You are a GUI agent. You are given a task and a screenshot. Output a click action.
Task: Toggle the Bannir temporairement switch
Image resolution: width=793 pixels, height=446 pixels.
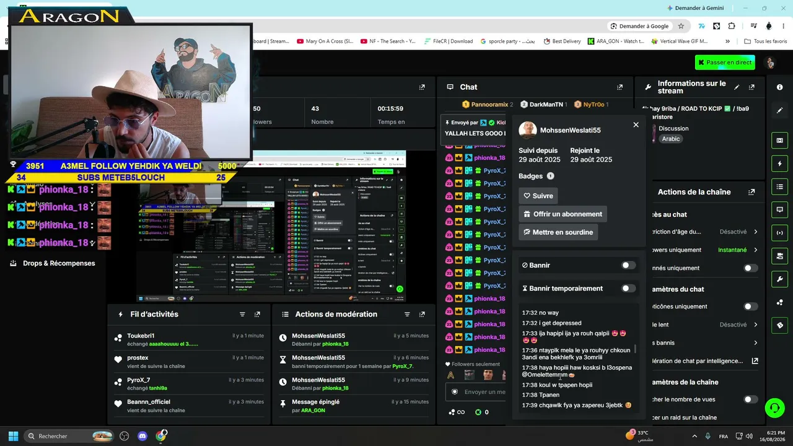tap(628, 288)
